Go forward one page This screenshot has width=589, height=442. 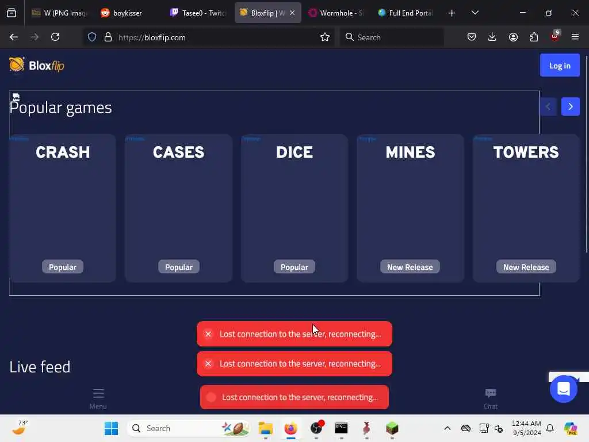(35, 37)
